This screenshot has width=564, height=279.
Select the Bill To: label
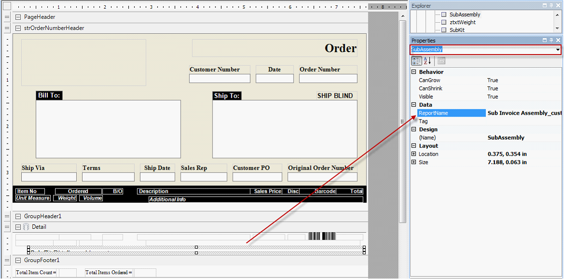50,95
